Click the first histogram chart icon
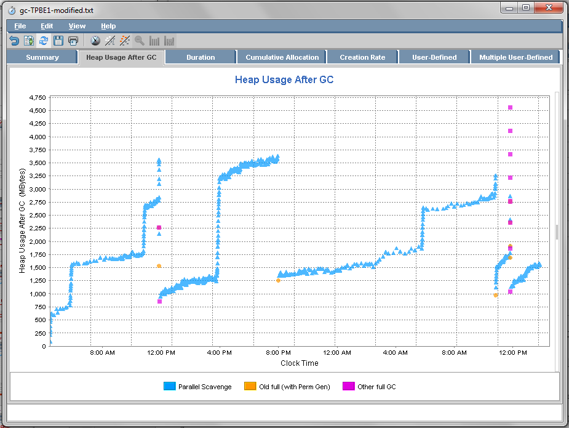This screenshot has width=569, height=428. click(154, 41)
